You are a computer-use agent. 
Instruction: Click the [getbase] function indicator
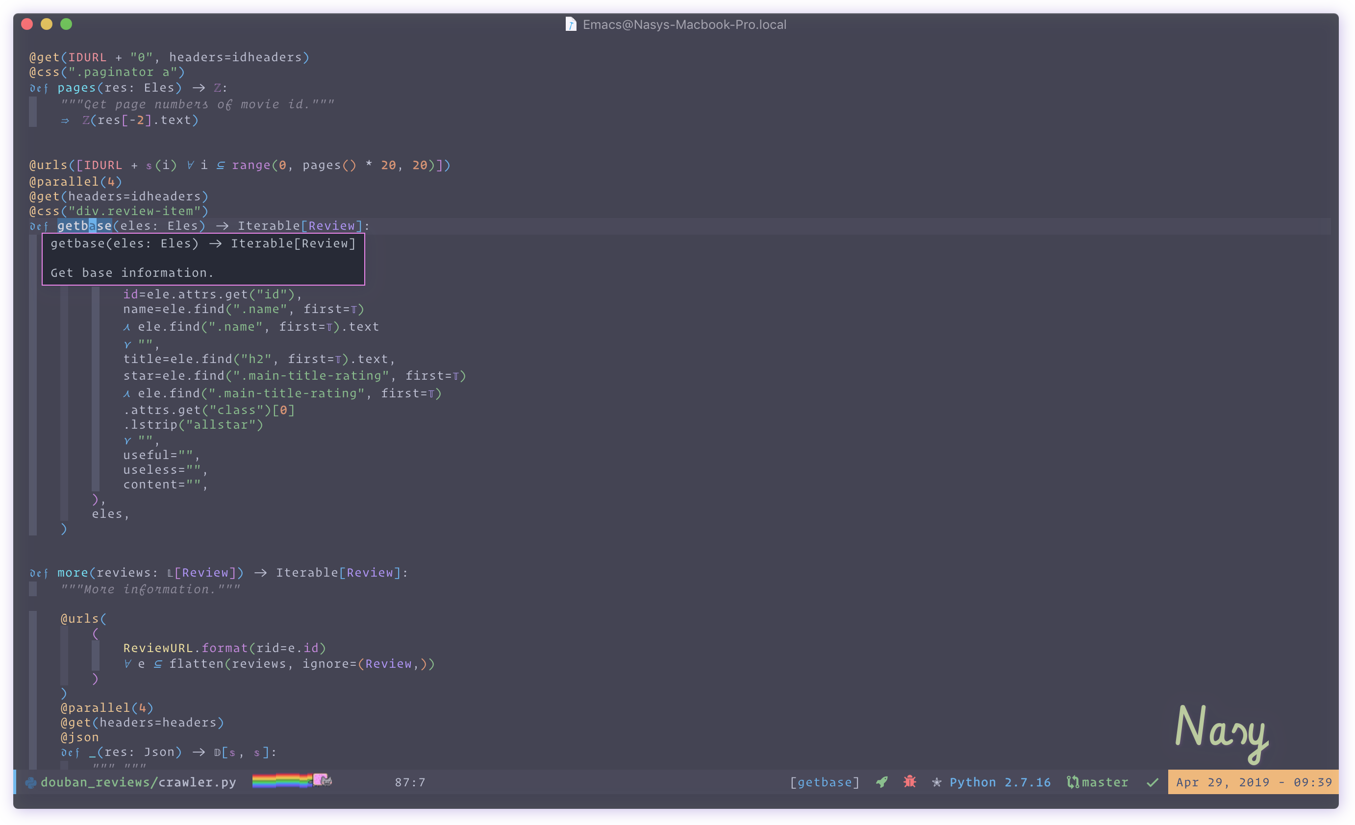click(x=825, y=782)
